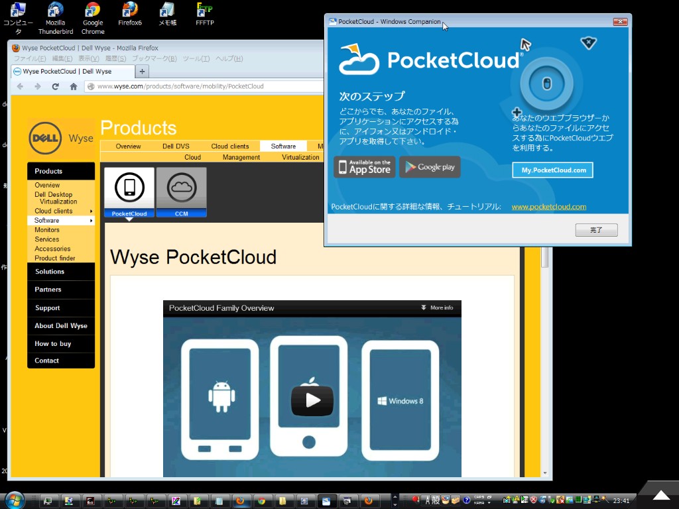
Task: Open Accessories in the Products sidebar
Action: click(52, 249)
